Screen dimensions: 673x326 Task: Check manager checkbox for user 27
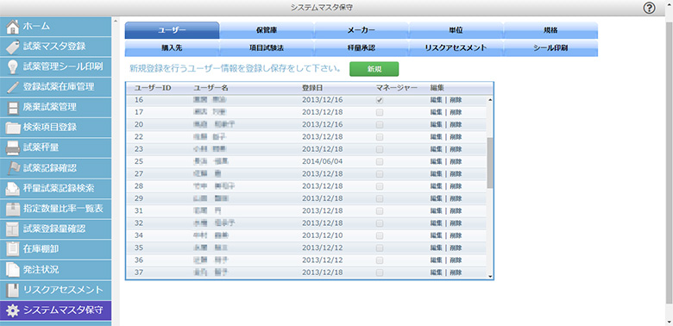(x=380, y=174)
